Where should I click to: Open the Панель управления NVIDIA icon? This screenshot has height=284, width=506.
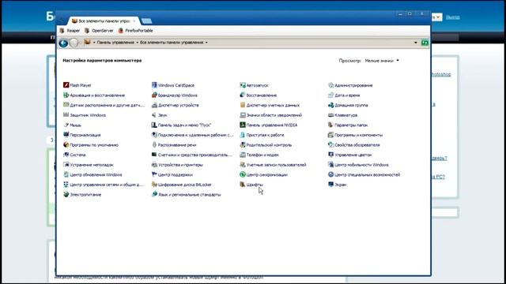click(x=243, y=125)
